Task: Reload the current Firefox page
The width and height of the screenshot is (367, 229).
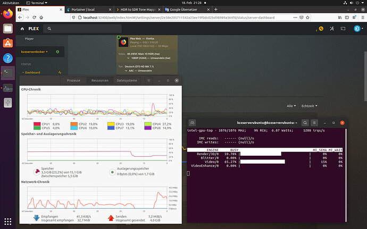Action: coord(35,18)
